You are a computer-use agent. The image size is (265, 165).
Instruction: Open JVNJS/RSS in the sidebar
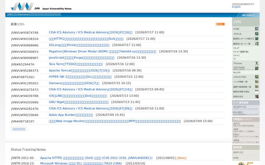point(245,77)
